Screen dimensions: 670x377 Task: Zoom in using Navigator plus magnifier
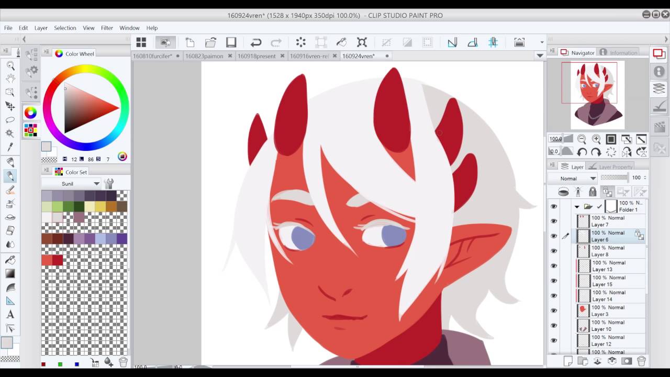click(x=596, y=139)
